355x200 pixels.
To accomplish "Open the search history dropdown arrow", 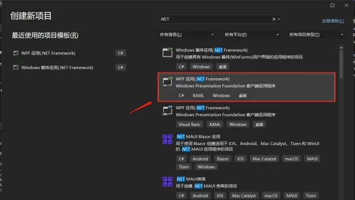I will [x=279, y=19].
